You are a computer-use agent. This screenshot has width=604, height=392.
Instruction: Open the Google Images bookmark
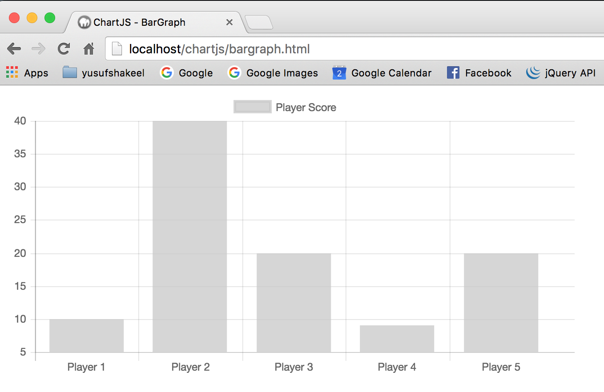[x=273, y=72]
